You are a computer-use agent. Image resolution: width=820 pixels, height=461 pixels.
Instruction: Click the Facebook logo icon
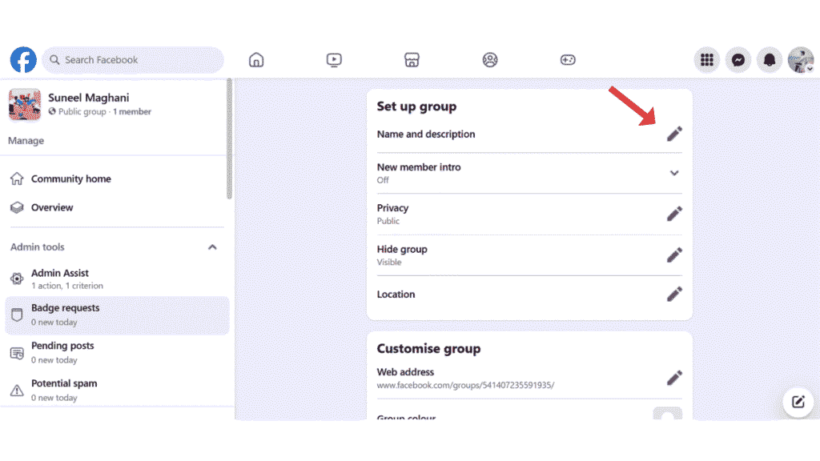tap(23, 60)
